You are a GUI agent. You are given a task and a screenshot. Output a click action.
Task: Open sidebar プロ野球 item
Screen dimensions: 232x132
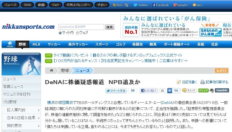tap(21, 102)
